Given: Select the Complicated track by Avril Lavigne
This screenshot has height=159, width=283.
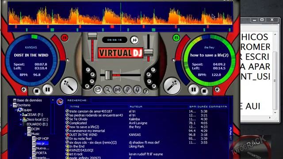Looking at the screenshot, I should 78,123.
